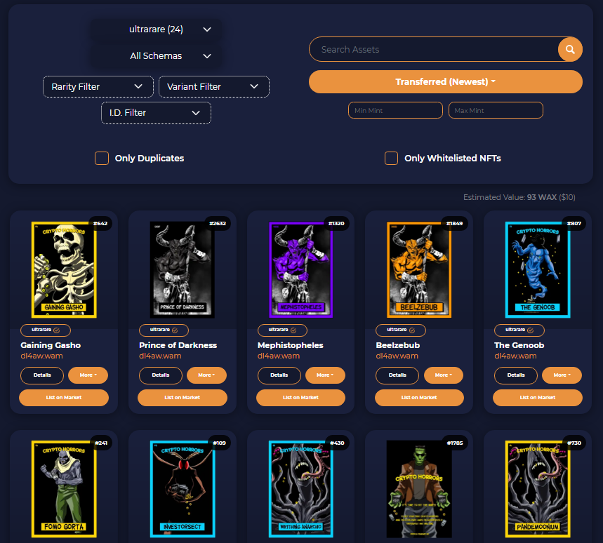Open the ultrarare (24) collection dropdown
The image size is (603, 543).
pyautogui.click(x=156, y=29)
